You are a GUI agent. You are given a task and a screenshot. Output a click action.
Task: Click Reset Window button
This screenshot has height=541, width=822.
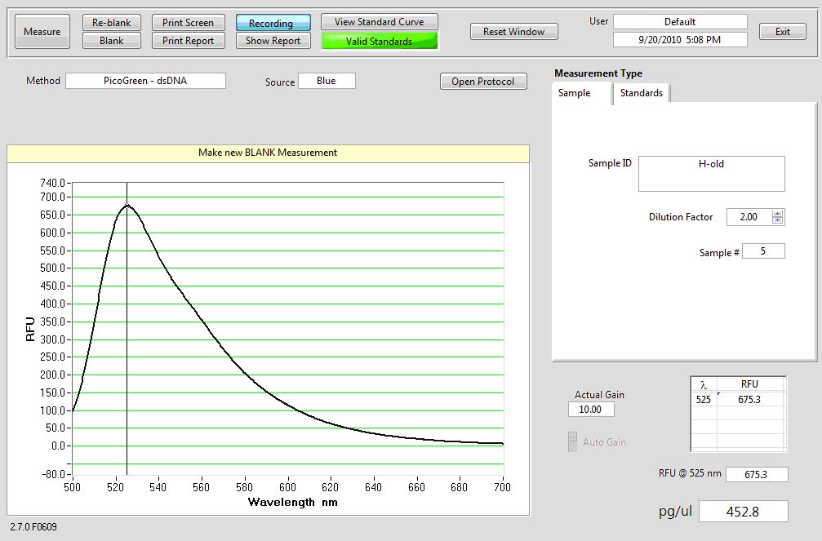pyautogui.click(x=513, y=32)
